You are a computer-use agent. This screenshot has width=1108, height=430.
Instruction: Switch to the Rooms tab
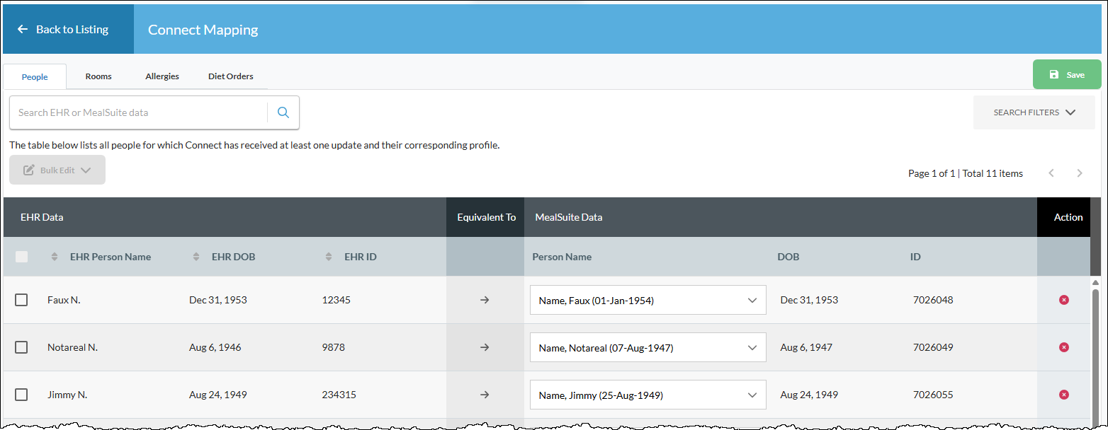pyautogui.click(x=98, y=76)
